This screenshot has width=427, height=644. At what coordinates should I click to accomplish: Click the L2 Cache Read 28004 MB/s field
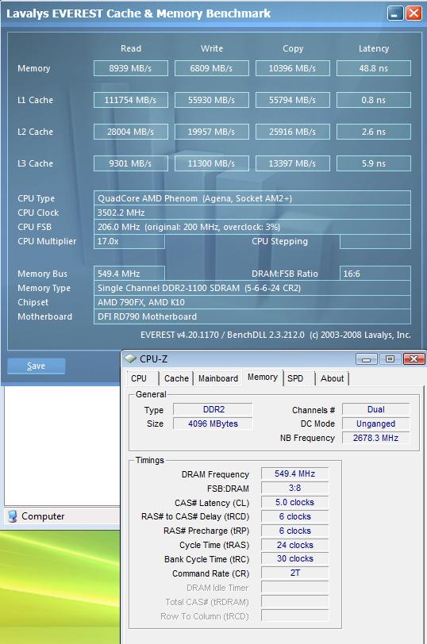click(131, 132)
